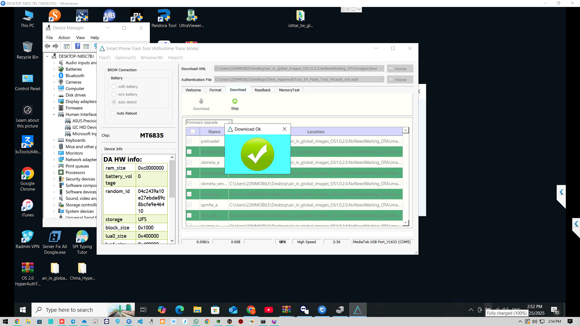Click the Download arrow icon
The height and width of the screenshot is (326, 580).
[x=201, y=101]
